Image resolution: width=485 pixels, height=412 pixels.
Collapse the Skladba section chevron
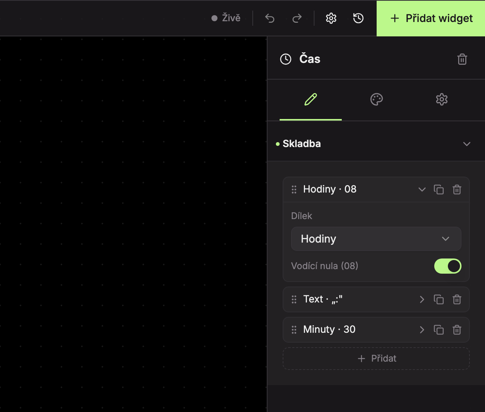point(467,144)
